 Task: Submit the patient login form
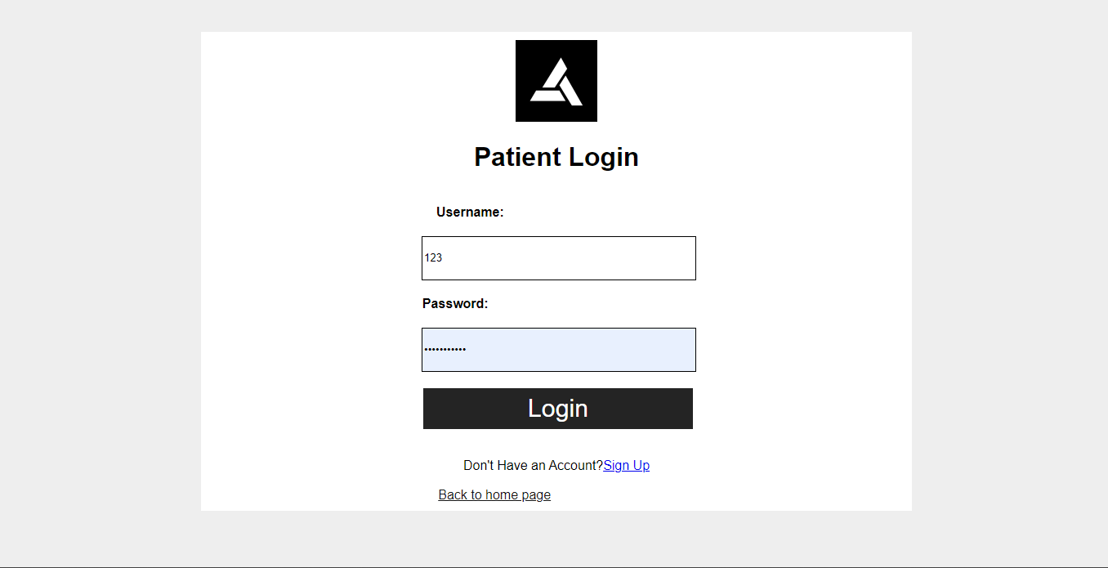tap(558, 409)
